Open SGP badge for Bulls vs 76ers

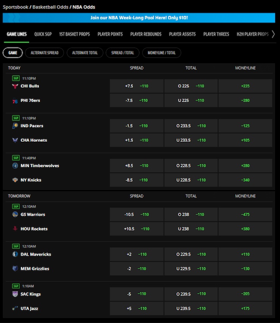tap(16, 78)
